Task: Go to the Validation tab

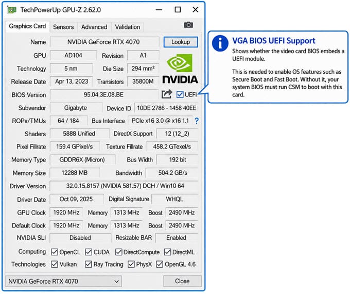Action: pos(128,27)
